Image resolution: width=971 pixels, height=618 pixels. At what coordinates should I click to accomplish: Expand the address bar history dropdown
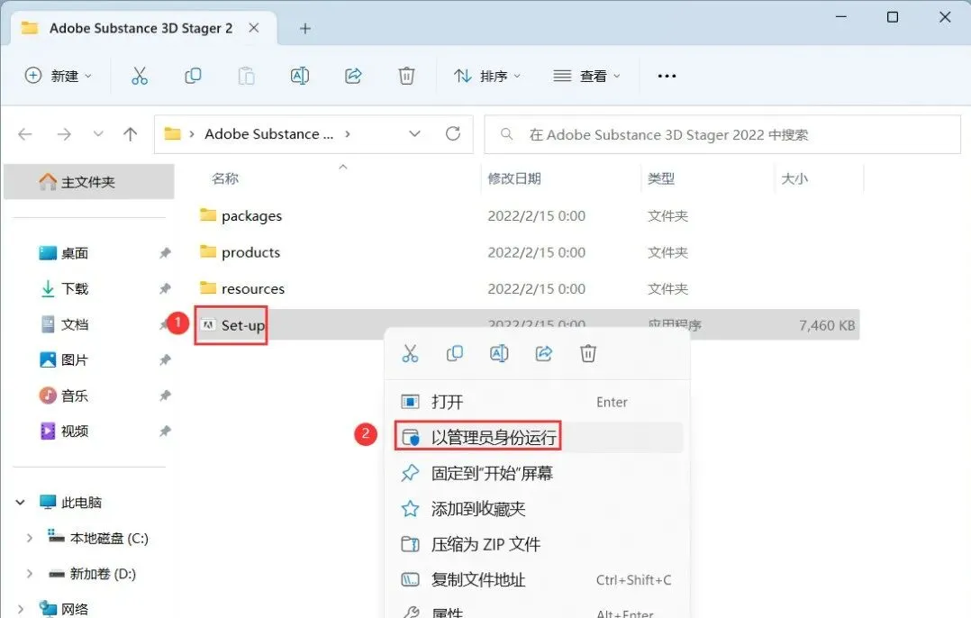[x=415, y=133]
